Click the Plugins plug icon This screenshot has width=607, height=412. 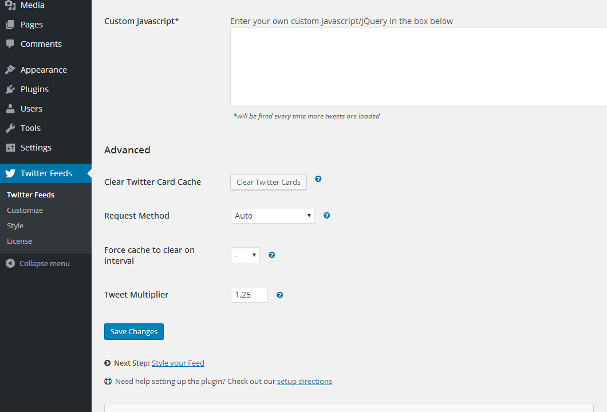click(10, 89)
